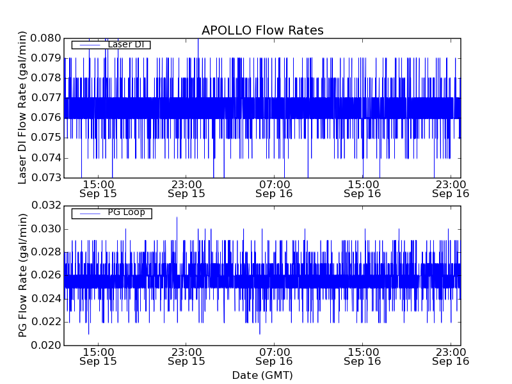
Task: Click the blue line sample in PG Loop legend
Action: [x=89, y=213]
